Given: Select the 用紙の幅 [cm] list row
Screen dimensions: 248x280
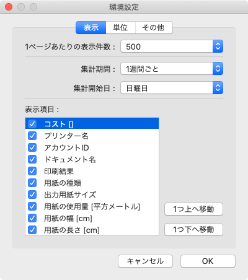Looking at the screenshot, I should (92, 218).
